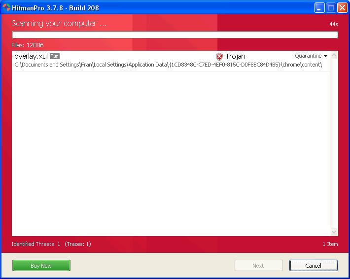Click the red Trojan shield icon
This screenshot has width=350, height=279.
(x=219, y=57)
